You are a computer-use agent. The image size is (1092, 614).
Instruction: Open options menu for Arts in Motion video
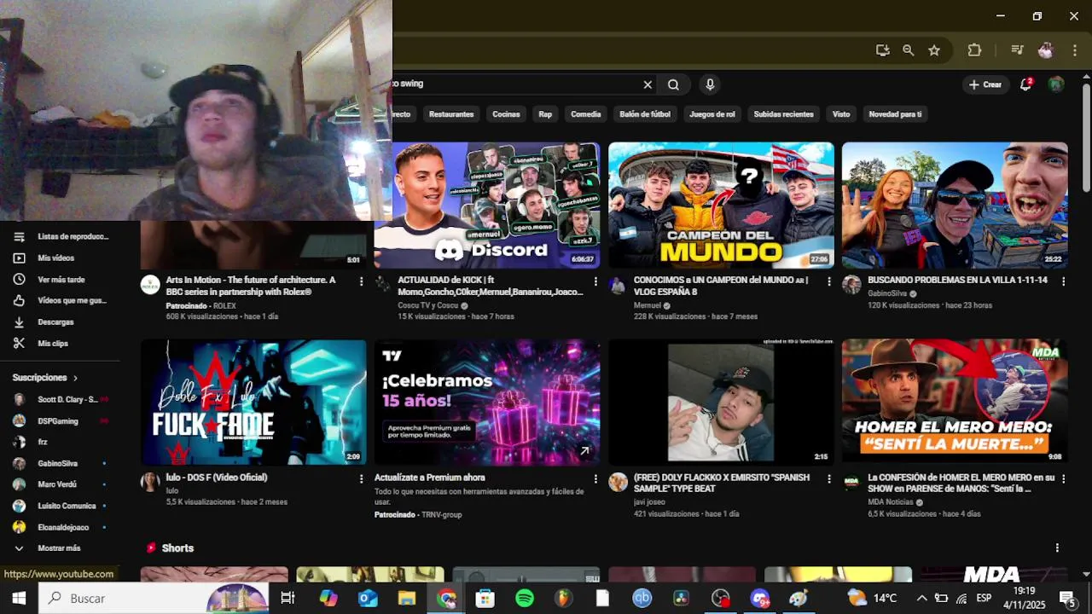click(361, 281)
